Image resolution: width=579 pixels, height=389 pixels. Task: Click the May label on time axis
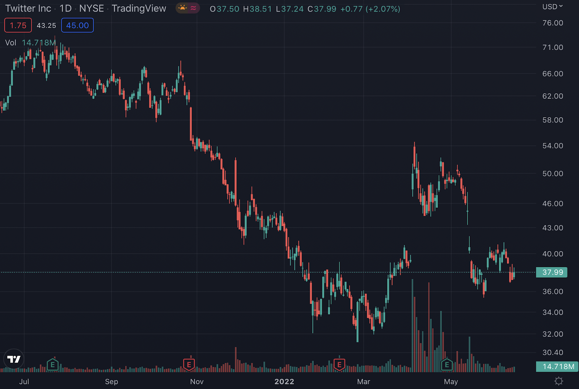coord(451,382)
